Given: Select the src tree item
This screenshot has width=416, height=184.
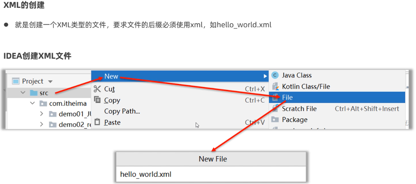Looking at the screenshot, I should point(49,93).
